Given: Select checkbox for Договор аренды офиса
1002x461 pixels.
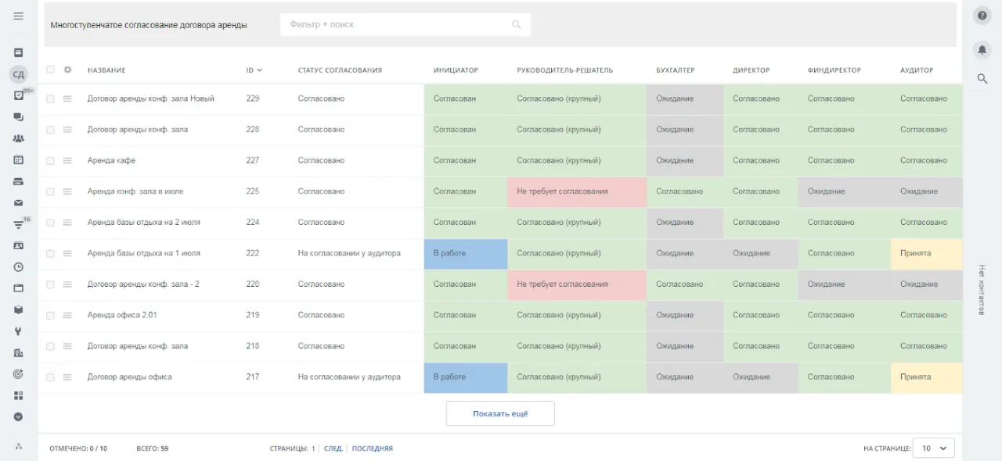Looking at the screenshot, I should pos(50,377).
